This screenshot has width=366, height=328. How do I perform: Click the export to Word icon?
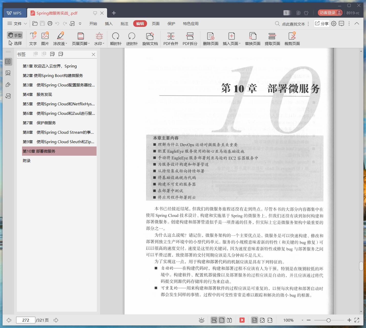(72, 24)
